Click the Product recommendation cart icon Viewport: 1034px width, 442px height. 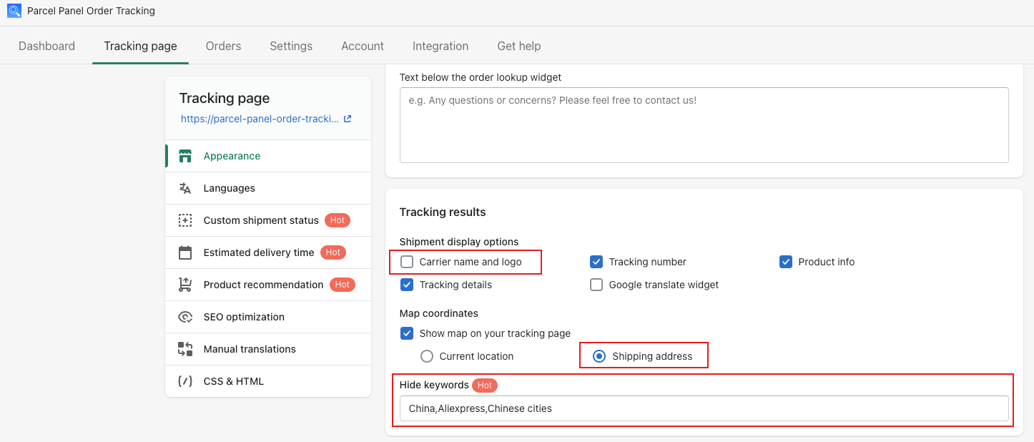(x=185, y=285)
